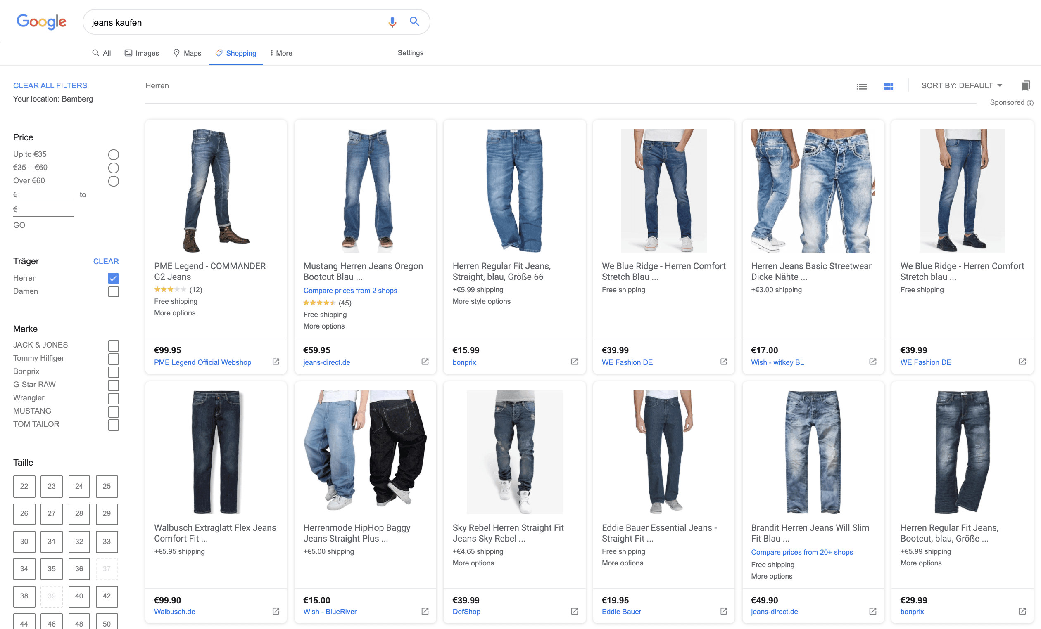Check the MUSTANG brand checkbox
Viewport: 1041px width, 629px height.
tap(113, 411)
